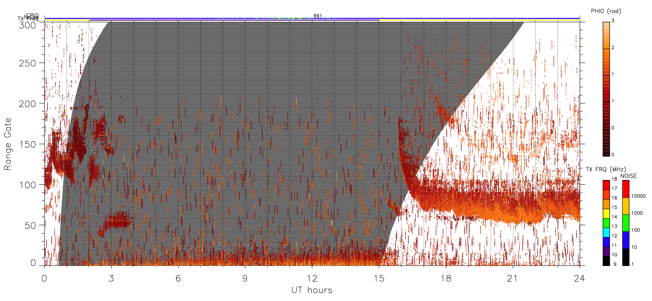Click the Range Gate axis label
This screenshot has width=652, height=301.
7,144
